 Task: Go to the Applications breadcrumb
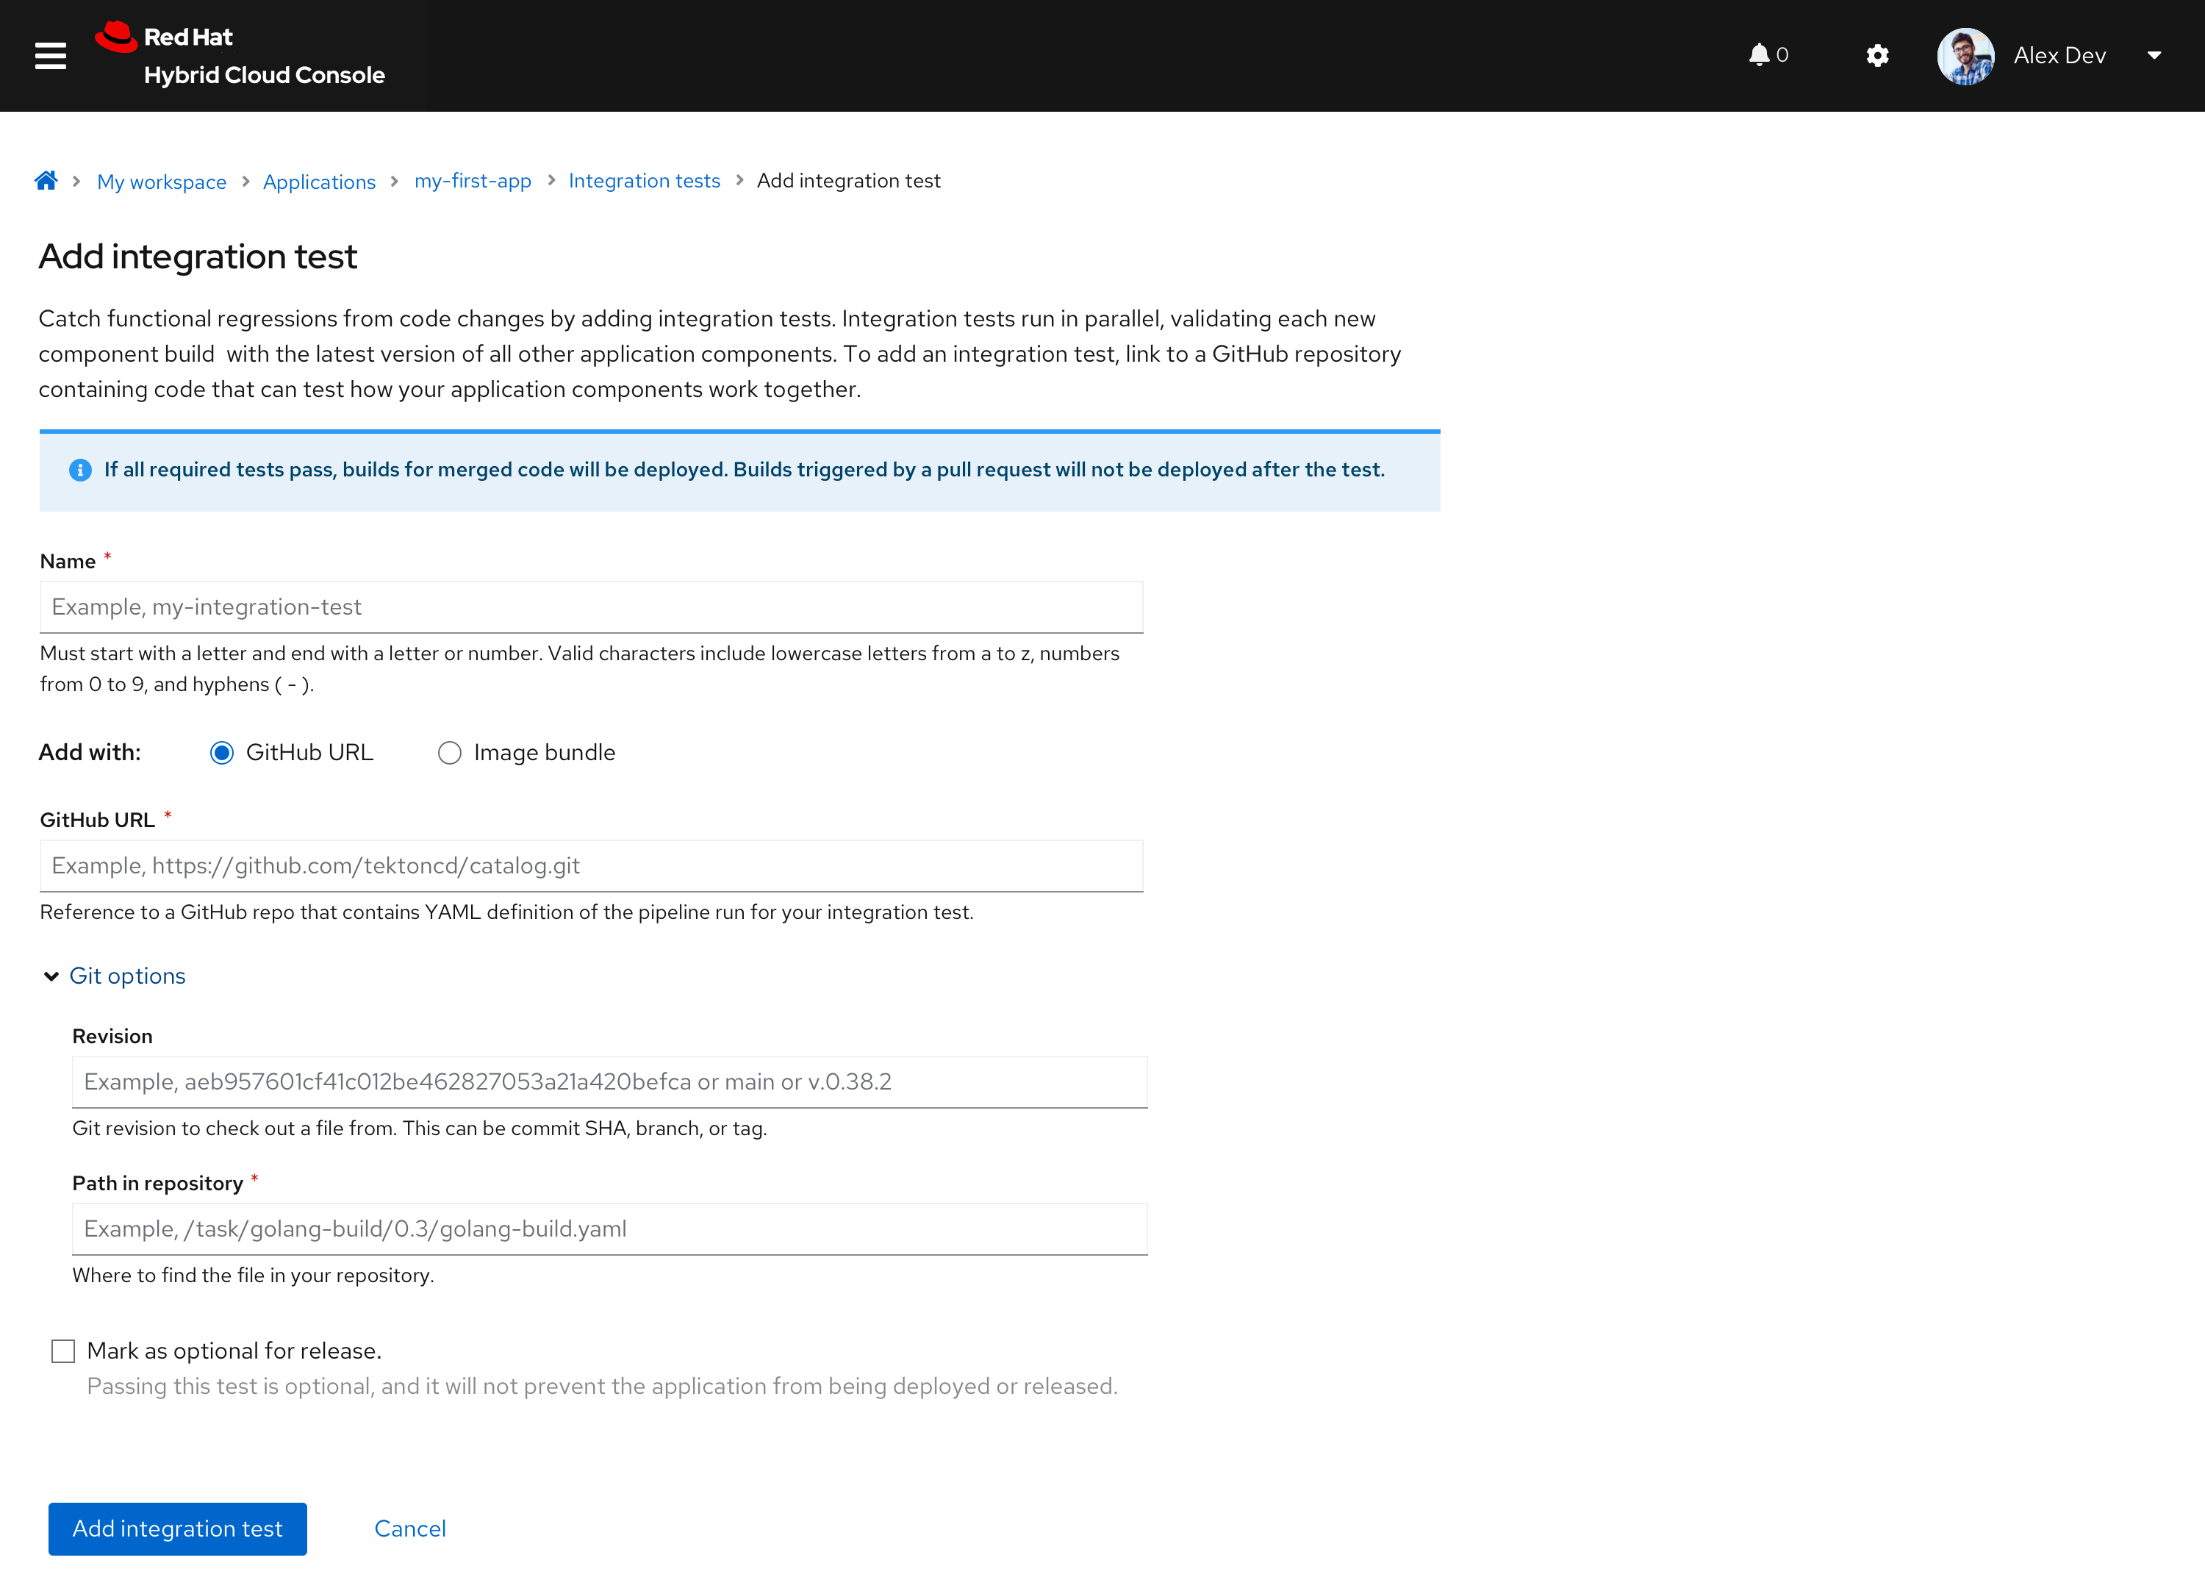pos(319,182)
